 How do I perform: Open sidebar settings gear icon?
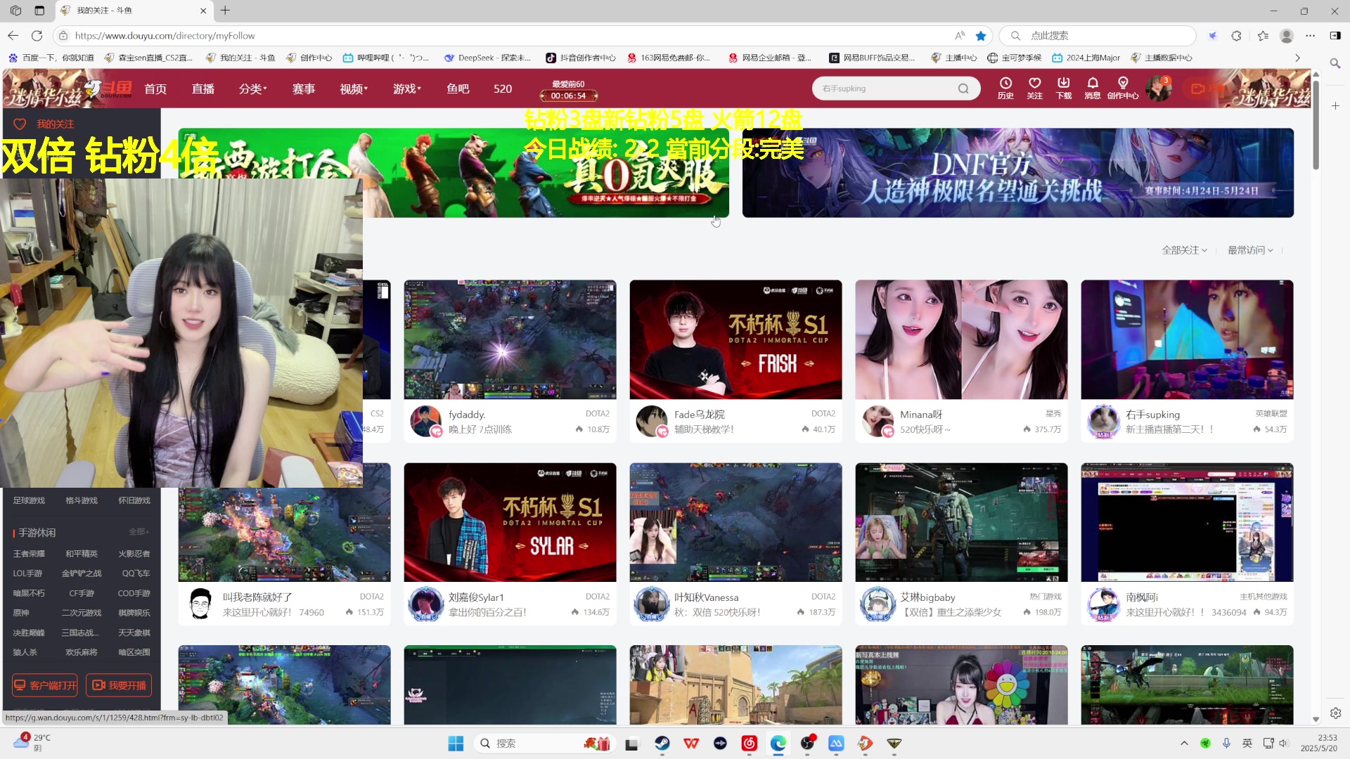tap(1335, 713)
